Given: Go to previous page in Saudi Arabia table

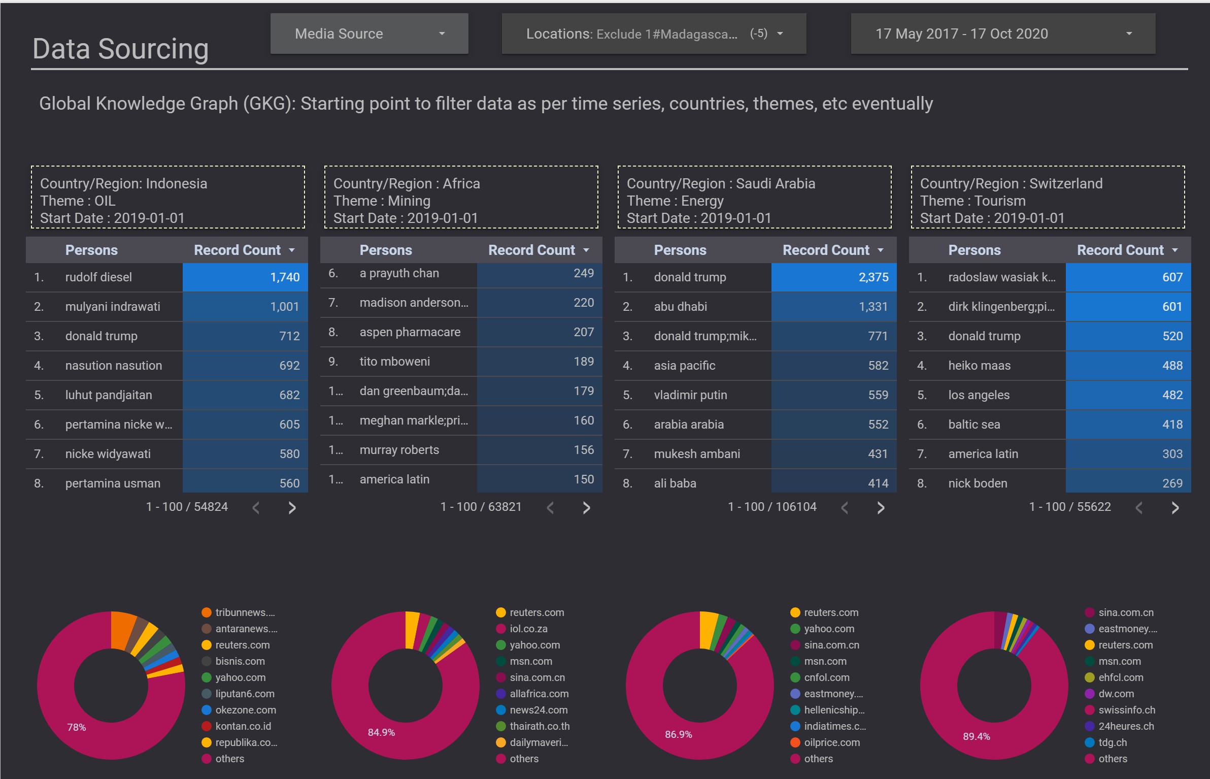Looking at the screenshot, I should 845,508.
